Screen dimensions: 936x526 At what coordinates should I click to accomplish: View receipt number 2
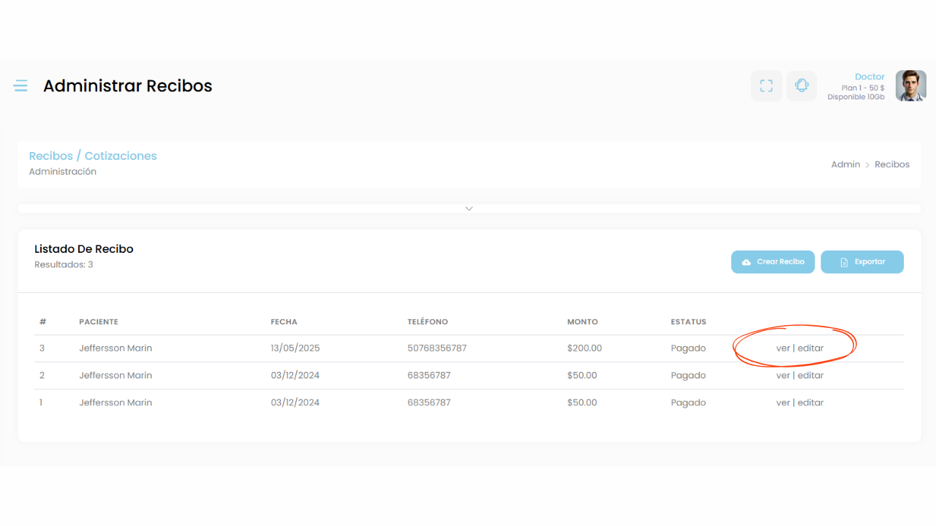coord(782,376)
